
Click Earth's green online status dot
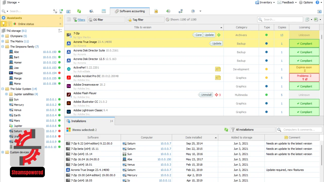(x=59, y=115)
